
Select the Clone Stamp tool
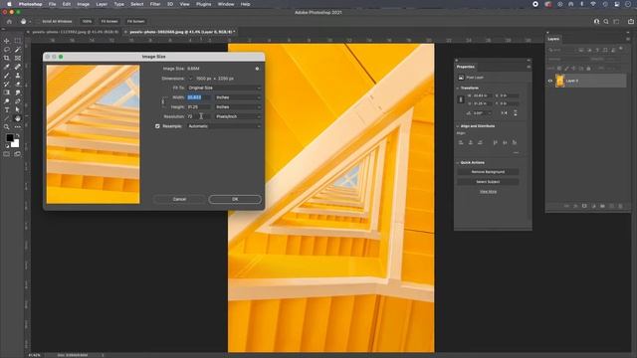click(x=18, y=76)
